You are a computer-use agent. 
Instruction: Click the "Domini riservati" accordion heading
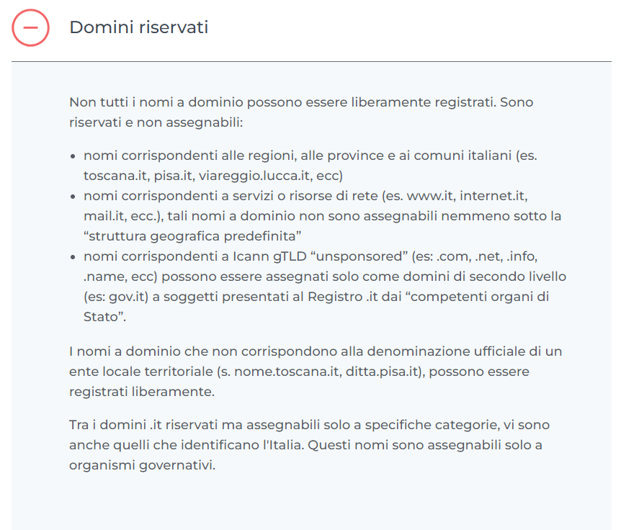pos(138,27)
